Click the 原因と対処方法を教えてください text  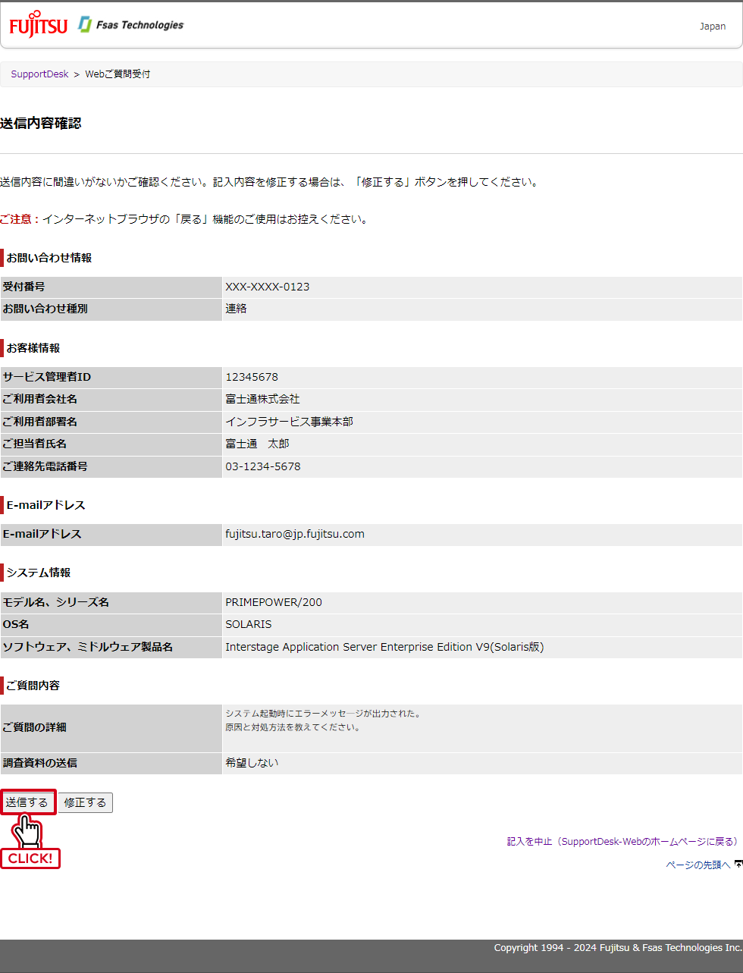coord(293,727)
